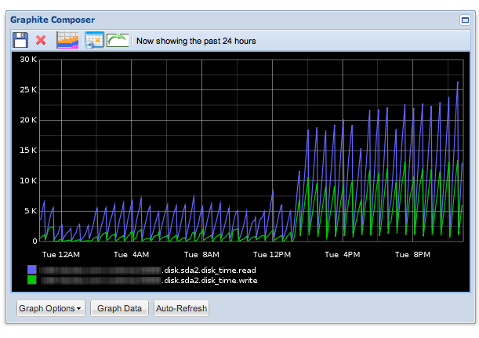Click the red X delete graph icon
The height and width of the screenshot is (338, 479).
41,40
